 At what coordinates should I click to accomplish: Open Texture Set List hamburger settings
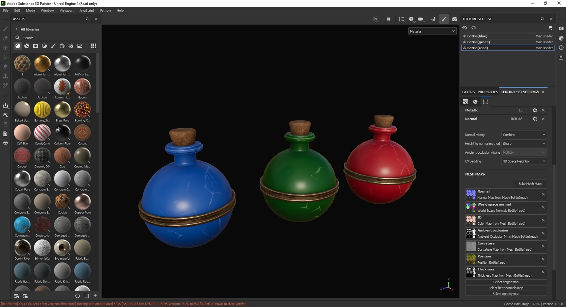550,28
